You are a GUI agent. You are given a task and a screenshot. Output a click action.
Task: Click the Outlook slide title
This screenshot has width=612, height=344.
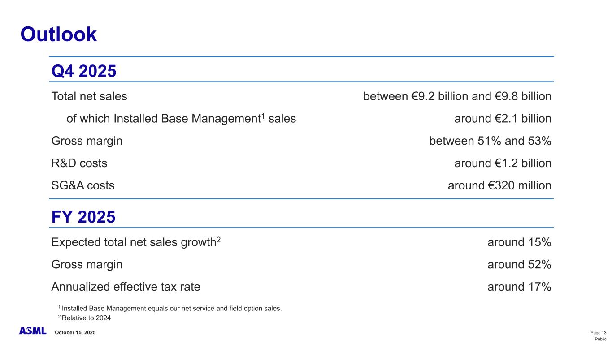(59, 34)
